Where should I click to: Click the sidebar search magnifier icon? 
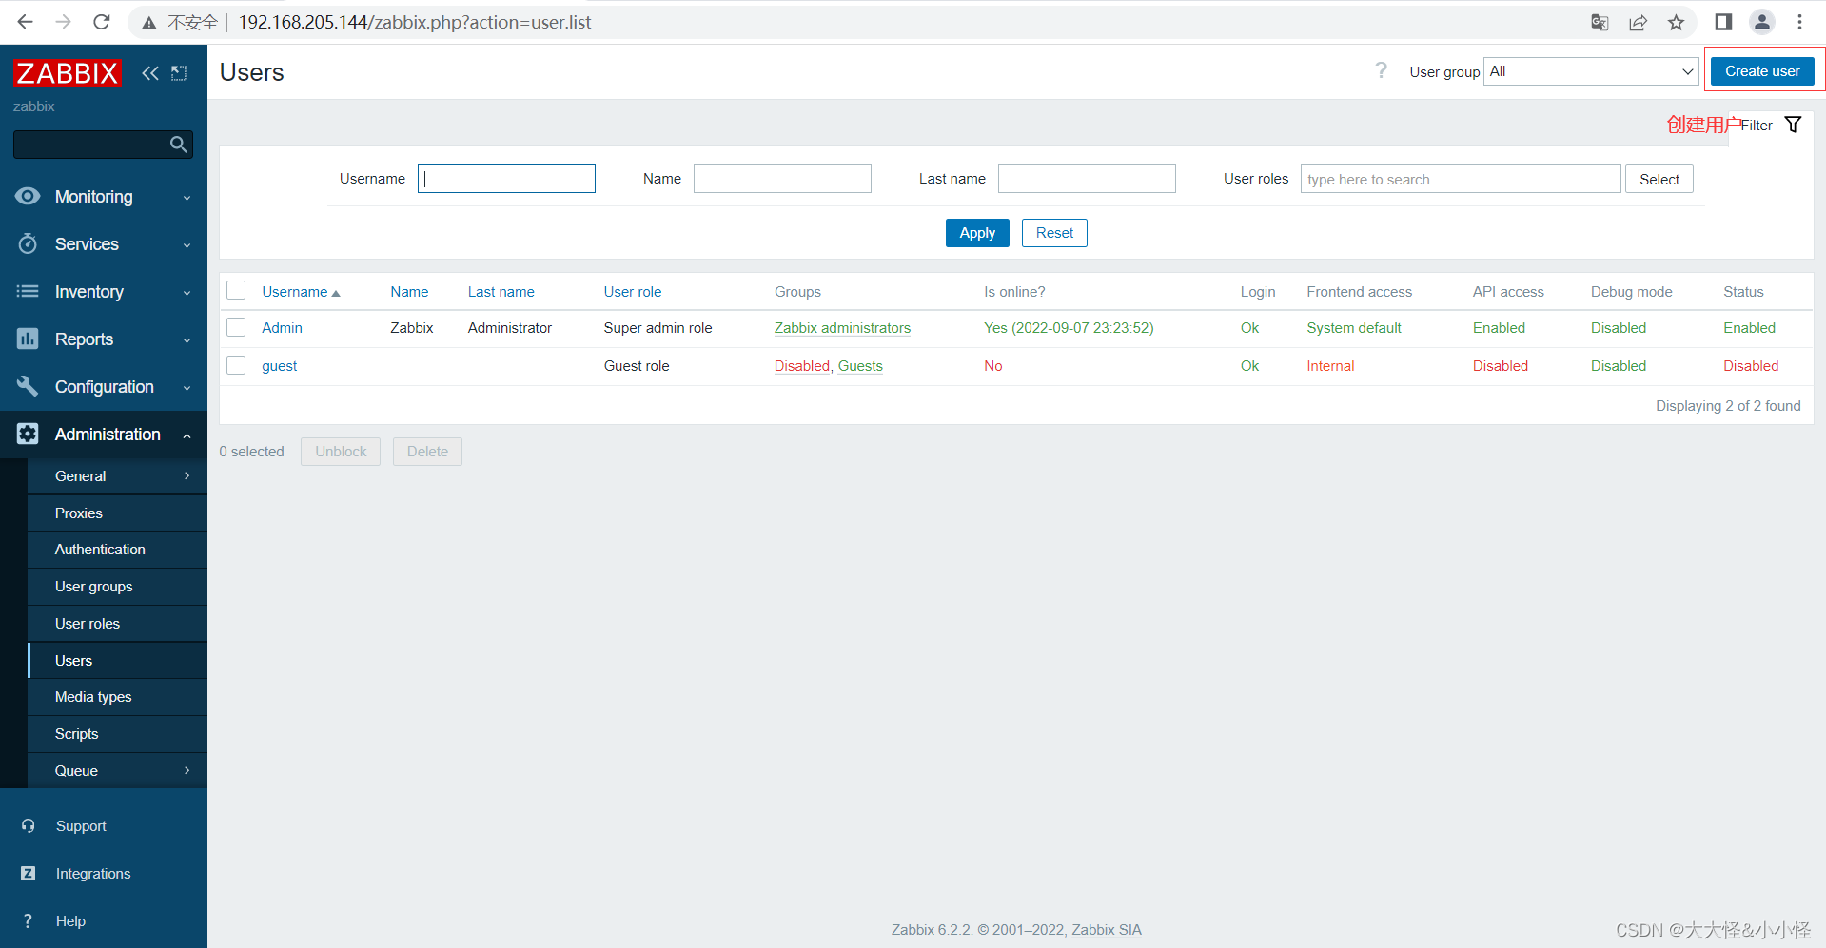coord(178,145)
